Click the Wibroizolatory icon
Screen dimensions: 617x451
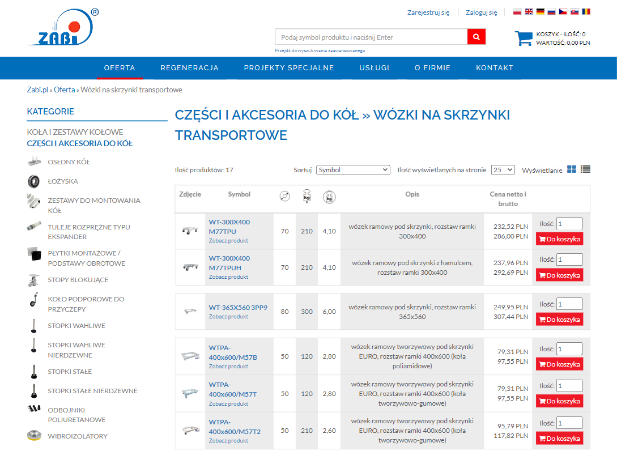coord(34,436)
